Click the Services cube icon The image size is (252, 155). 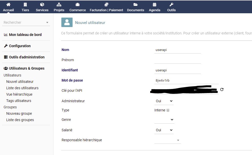click(x=42, y=5)
